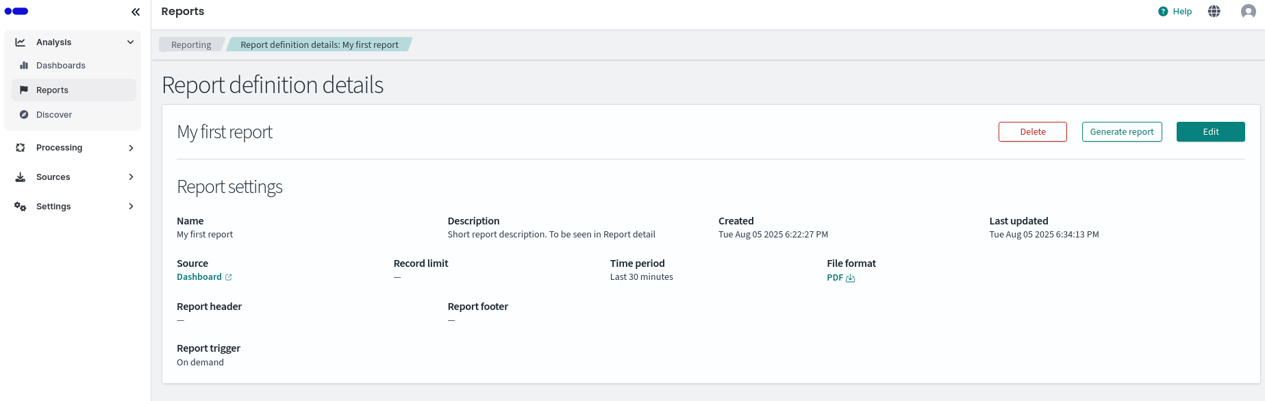Click the external link icon next to Dashboard
This screenshot has width=1265, height=401.
229,277
